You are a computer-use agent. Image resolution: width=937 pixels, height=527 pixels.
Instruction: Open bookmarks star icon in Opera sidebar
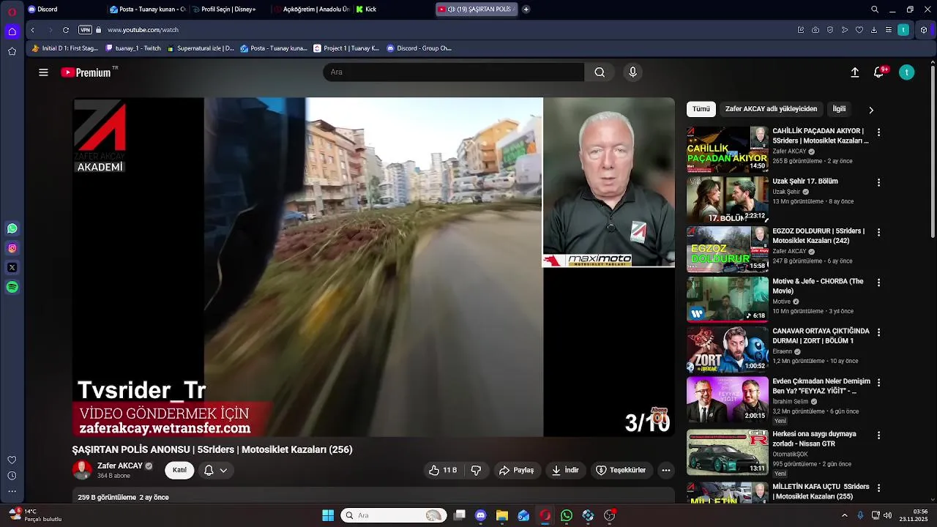coord(12,51)
